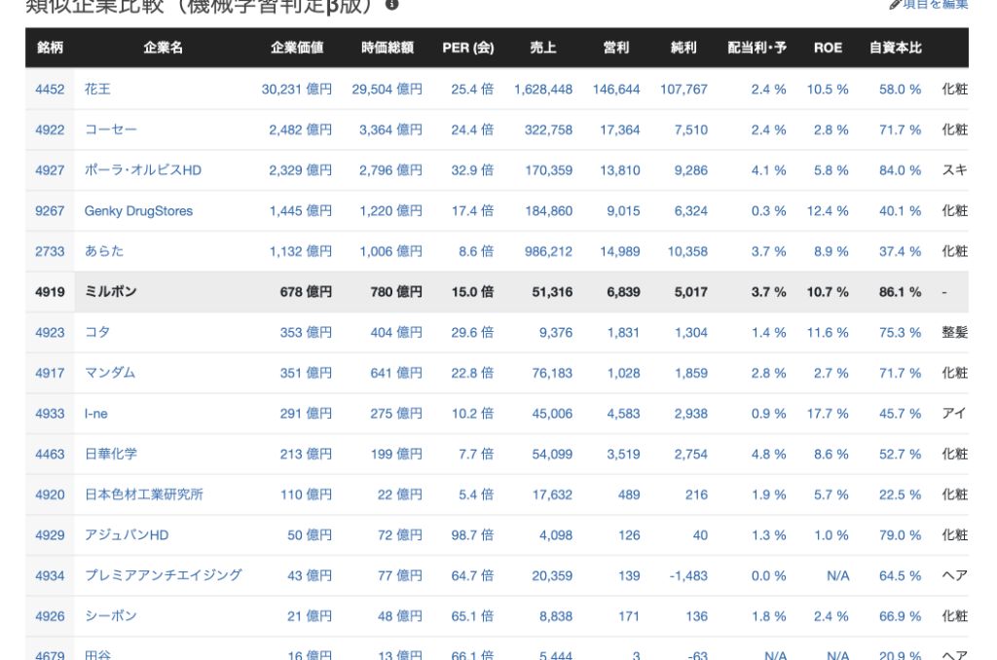Click ポーラ・オルビスHD dividend yield 4.1 %
Screen dimensions: 997x660
[x=769, y=170]
